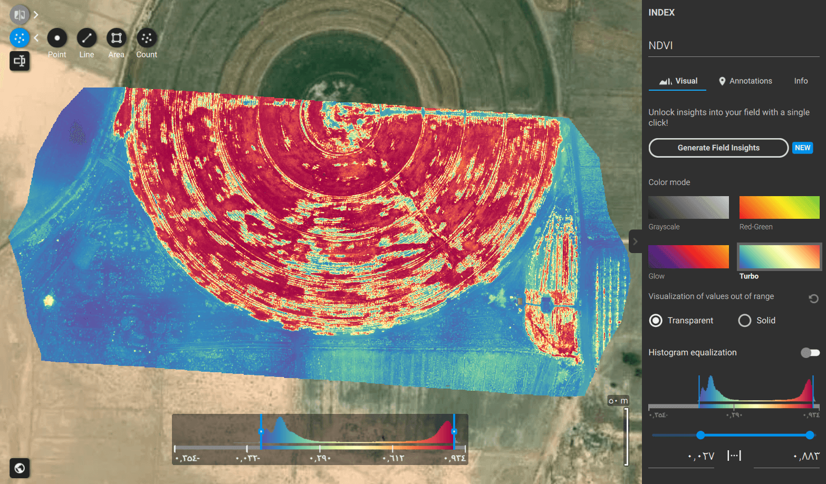This screenshot has height=484, width=826.
Task: Reset the out of range visualization
Action: [x=813, y=299]
